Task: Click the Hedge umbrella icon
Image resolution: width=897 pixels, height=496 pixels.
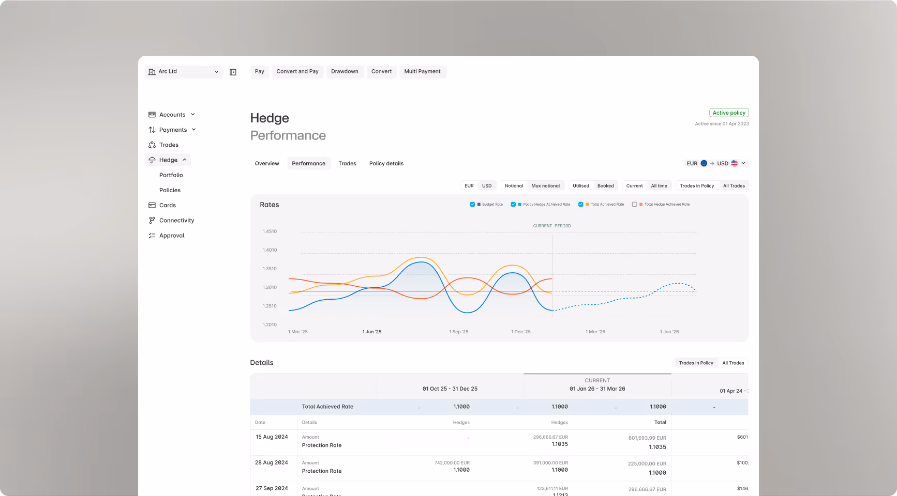Action: point(152,160)
